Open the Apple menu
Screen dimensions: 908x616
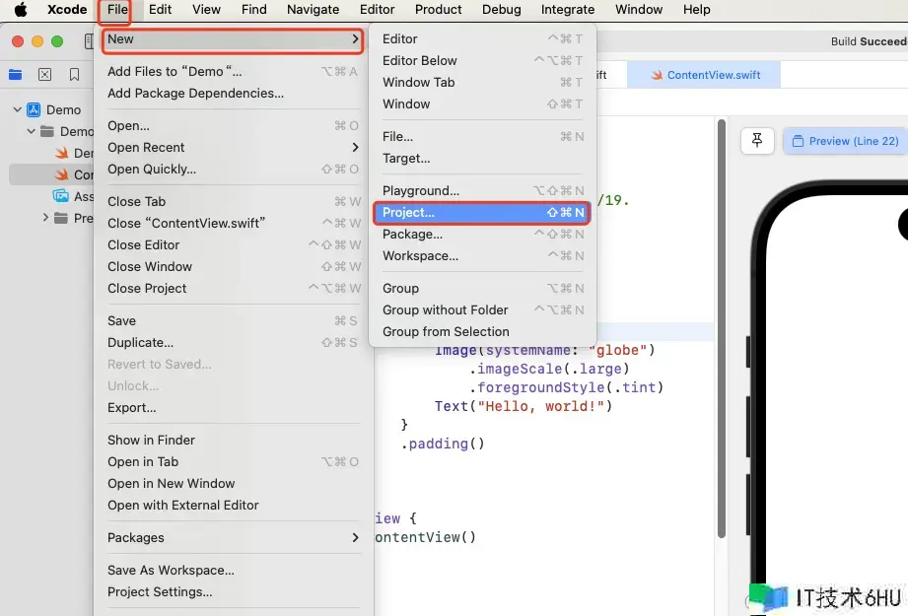[21, 9]
